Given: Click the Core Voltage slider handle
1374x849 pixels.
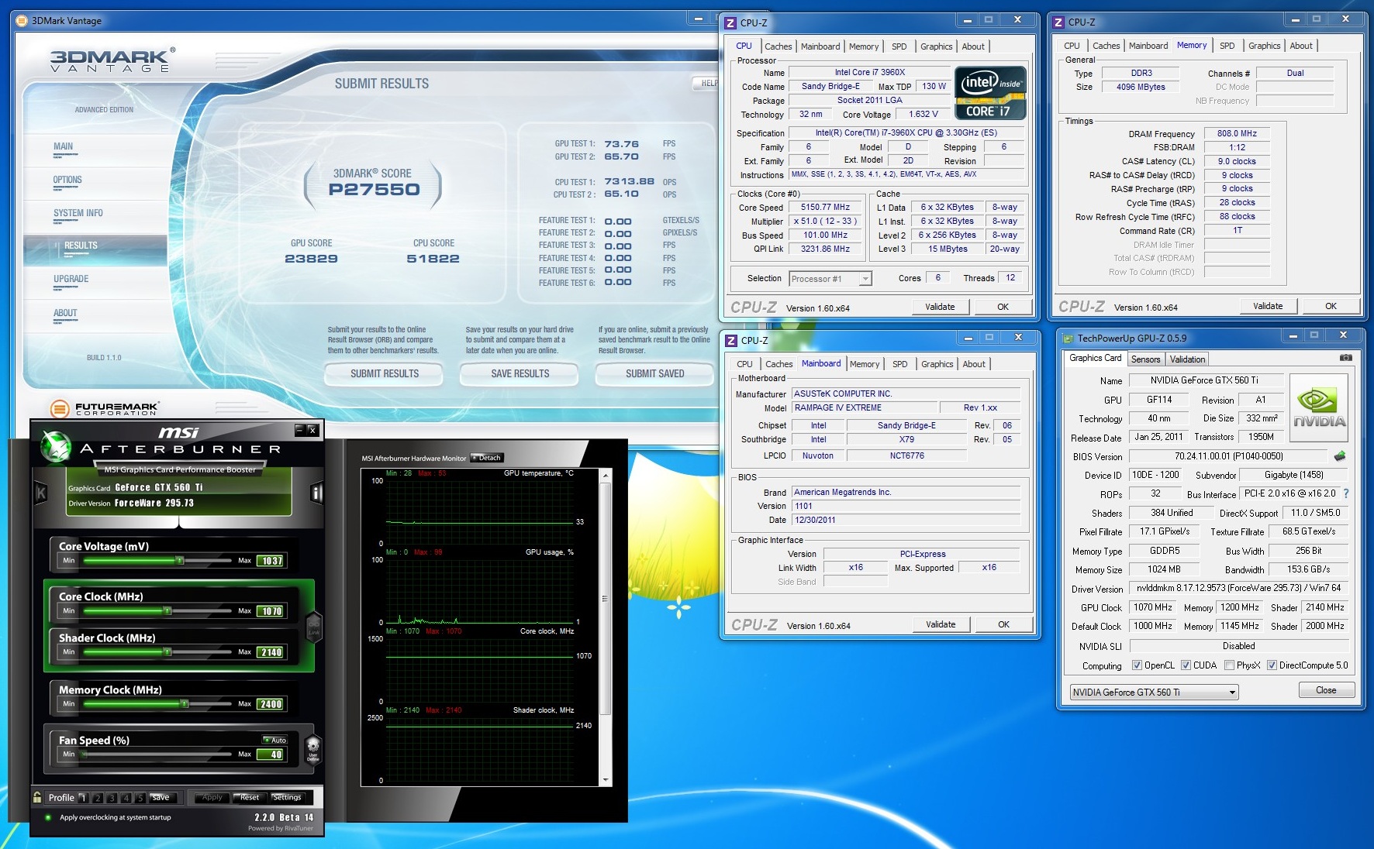Looking at the screenshot, I should [180, 560].
